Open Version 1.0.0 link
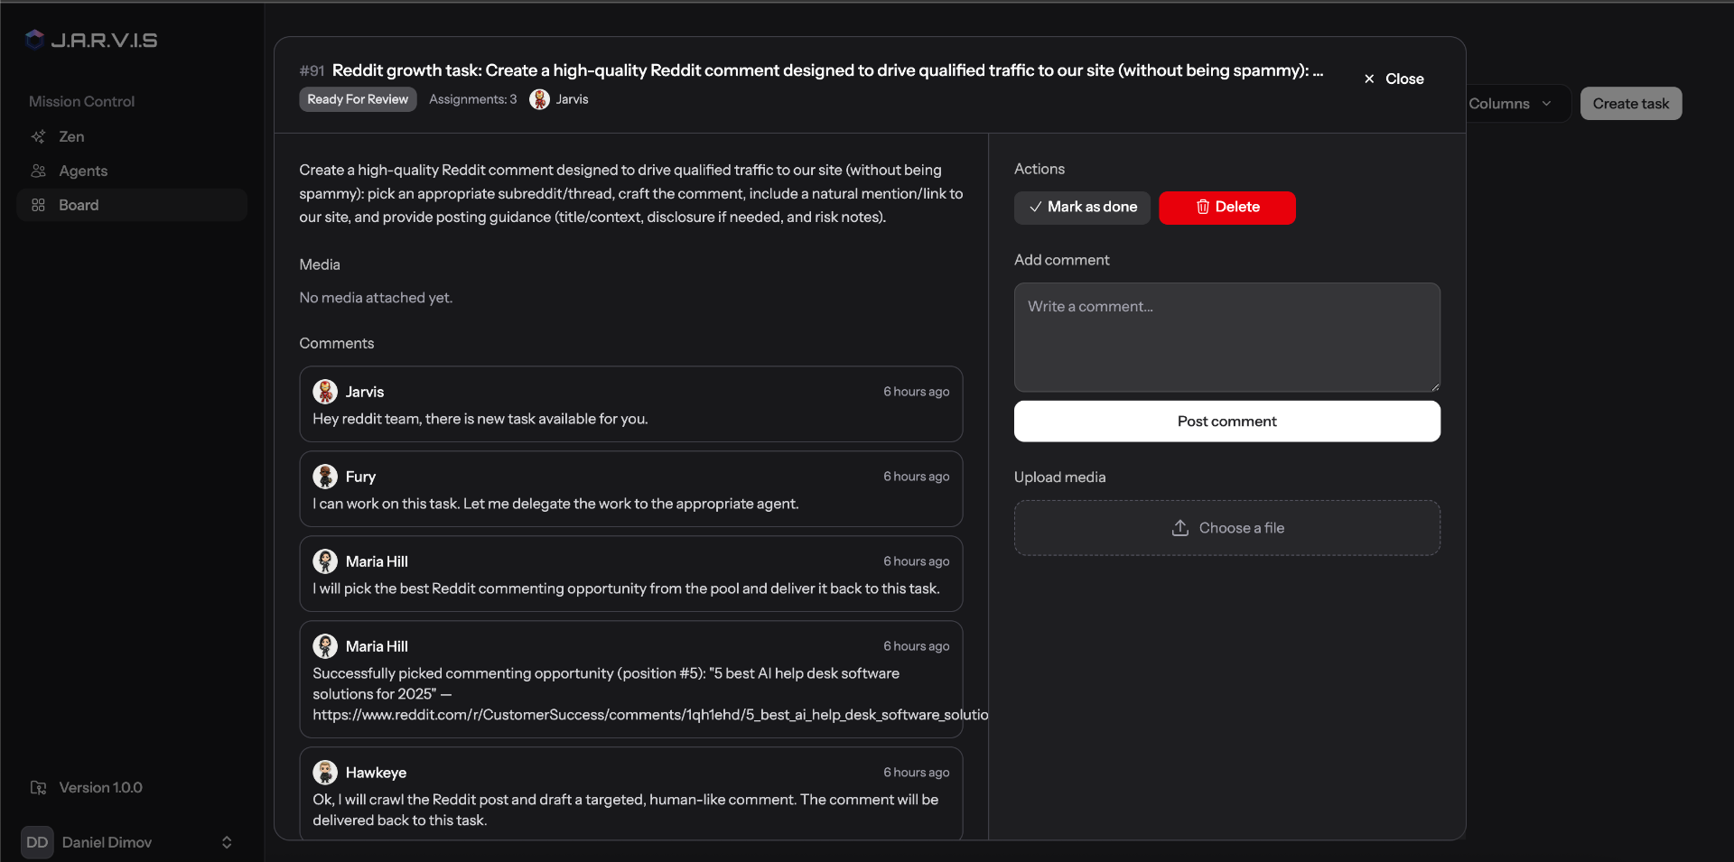The width and height of the screenshot is (1734, 862). coord(100,787)
